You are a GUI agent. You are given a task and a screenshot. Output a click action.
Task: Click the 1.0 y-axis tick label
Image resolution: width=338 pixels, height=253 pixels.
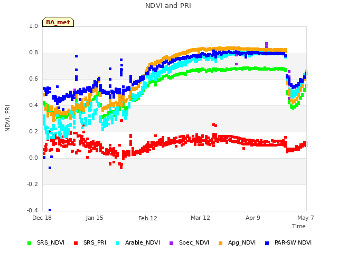[x=33, y=26]
